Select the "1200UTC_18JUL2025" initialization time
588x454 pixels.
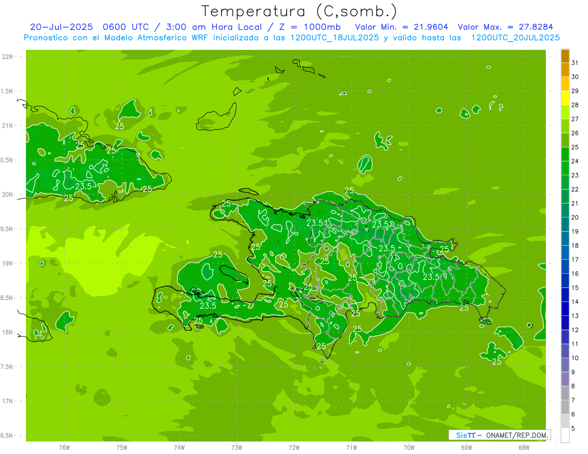tap(335, 38)
